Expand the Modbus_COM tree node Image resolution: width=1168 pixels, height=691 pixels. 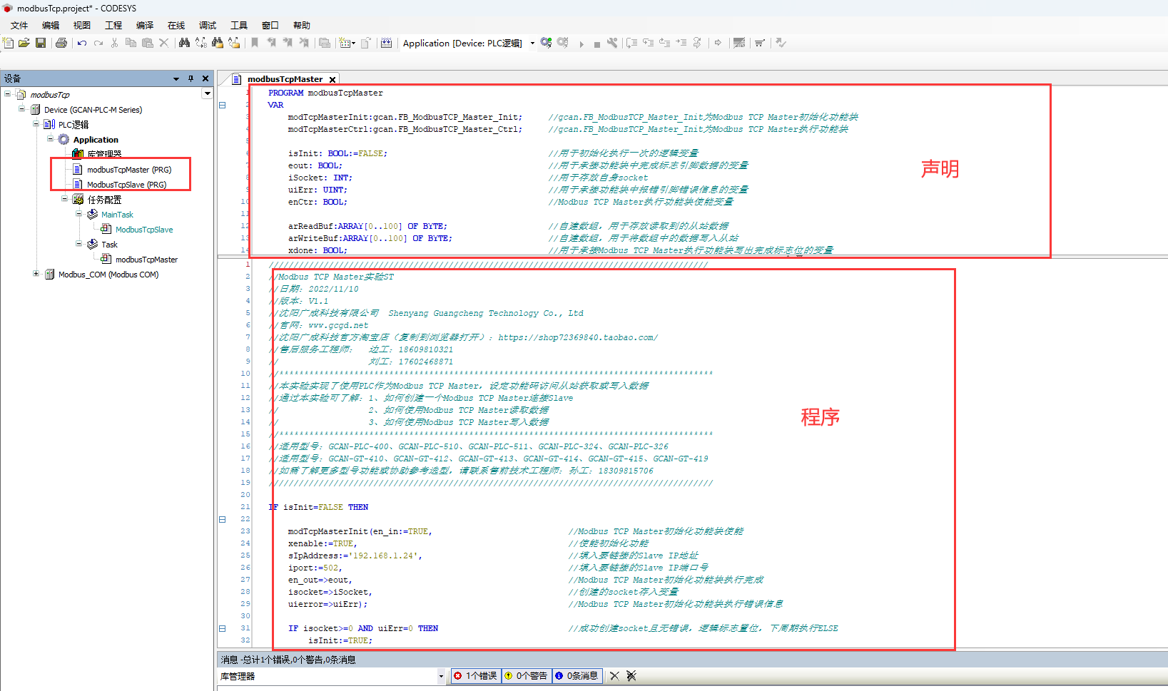36,274
